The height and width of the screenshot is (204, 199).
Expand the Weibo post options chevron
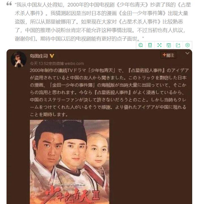coord(187,53)
